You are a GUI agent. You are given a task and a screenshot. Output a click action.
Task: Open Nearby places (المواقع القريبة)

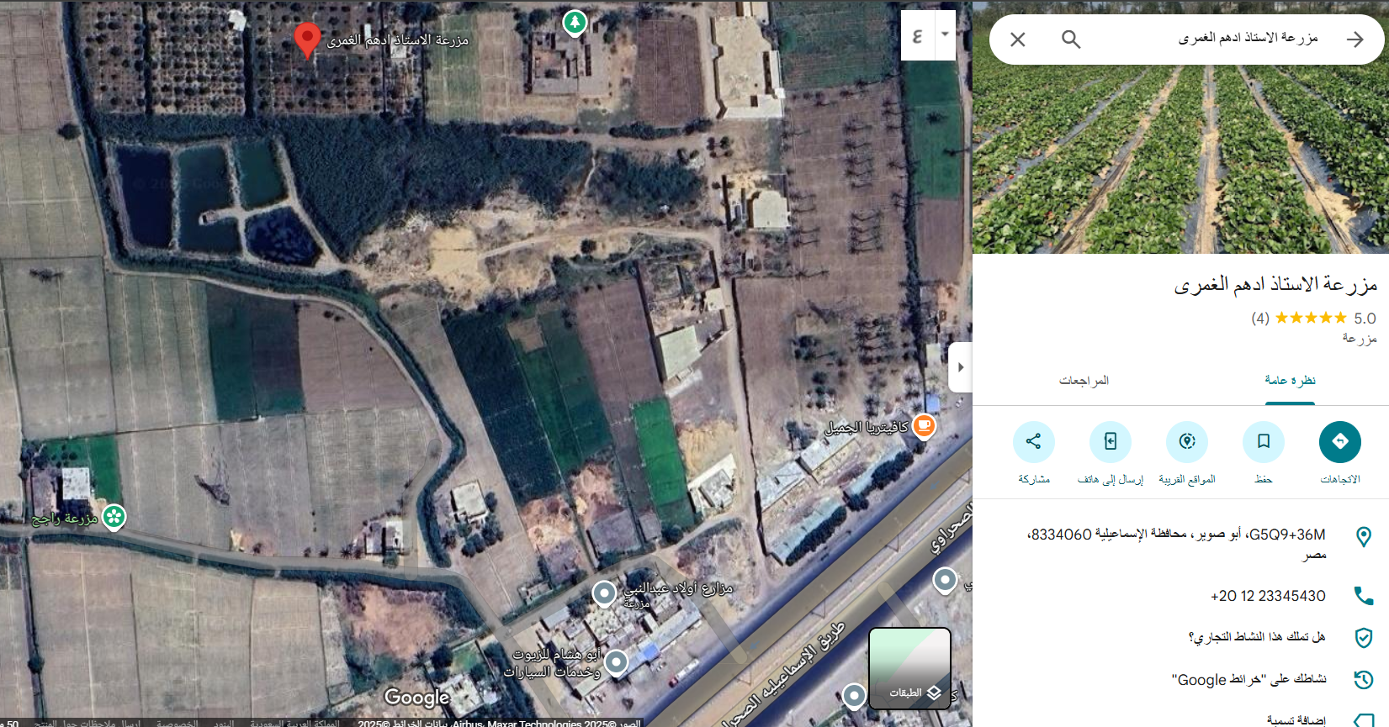point(1186,442)
